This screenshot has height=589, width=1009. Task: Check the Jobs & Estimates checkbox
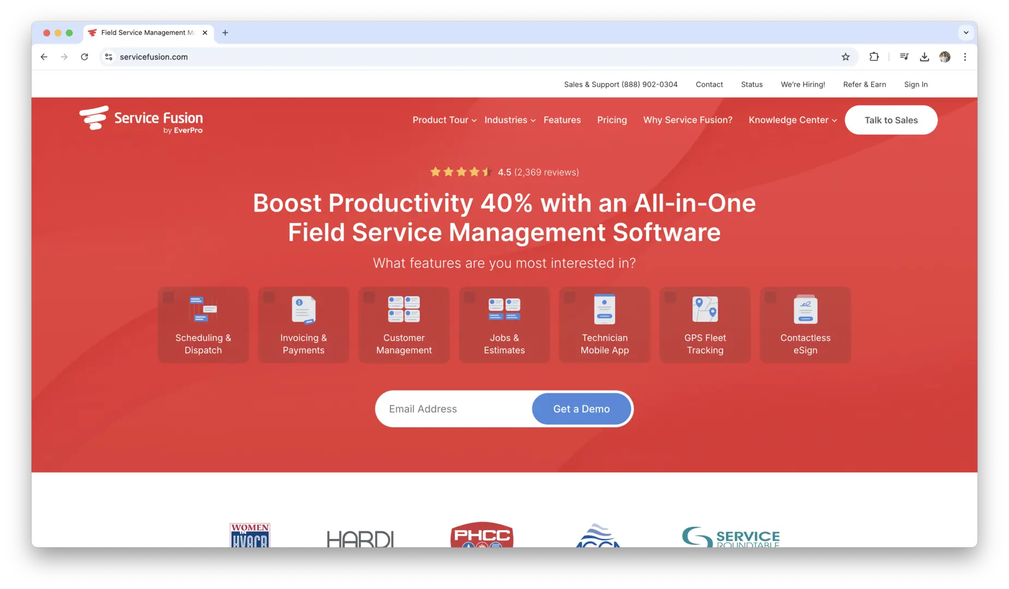click(x=470, y=297)
